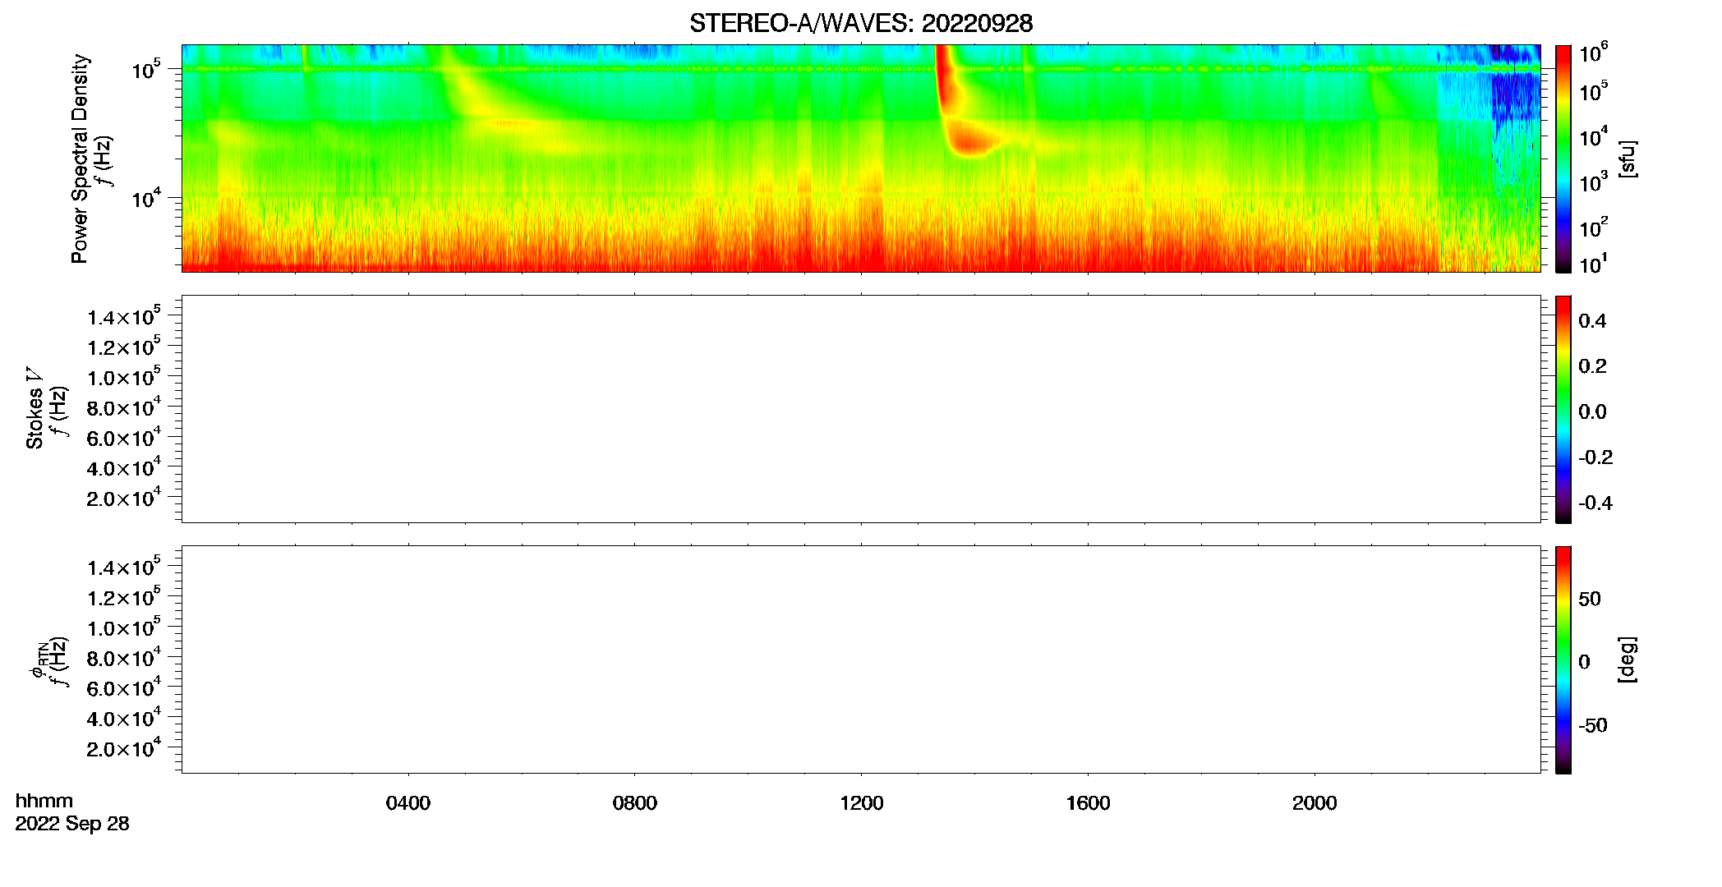The image size is (1722, 887).
Task: Click the 1200 time tick label
Action: 862,803
